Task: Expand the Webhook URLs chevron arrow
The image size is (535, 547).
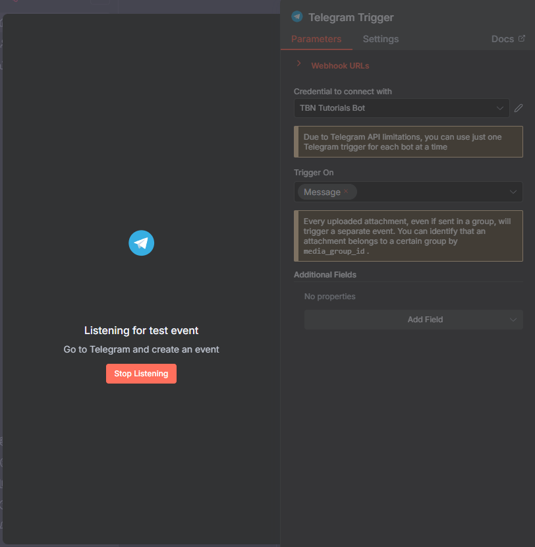Action: pyautogui.click(x=298, y=64)
